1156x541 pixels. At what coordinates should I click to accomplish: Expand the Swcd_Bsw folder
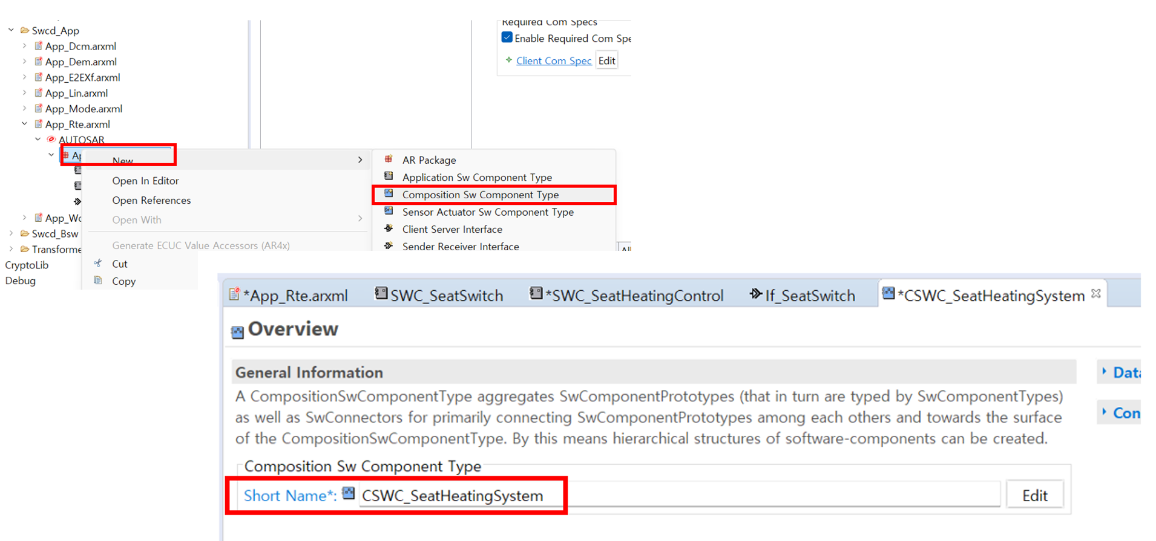[x=11, y=233]
